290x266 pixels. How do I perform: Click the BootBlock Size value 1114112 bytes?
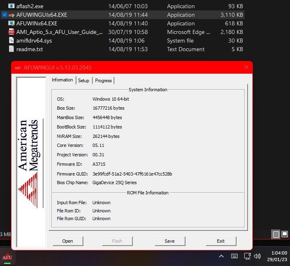pos(107,127)
